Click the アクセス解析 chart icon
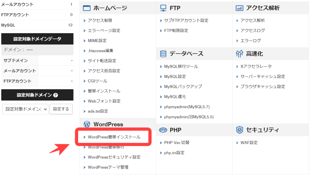310x176 pixels. pos(239,8)
